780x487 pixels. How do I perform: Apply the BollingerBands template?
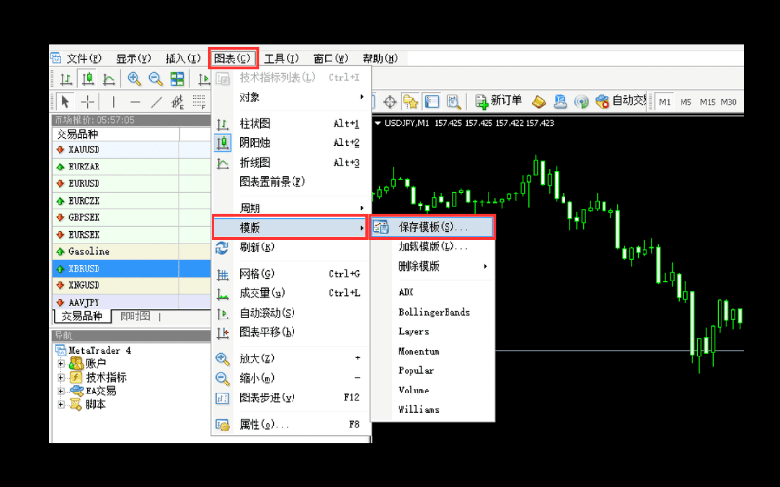click(x=433, y=312)
